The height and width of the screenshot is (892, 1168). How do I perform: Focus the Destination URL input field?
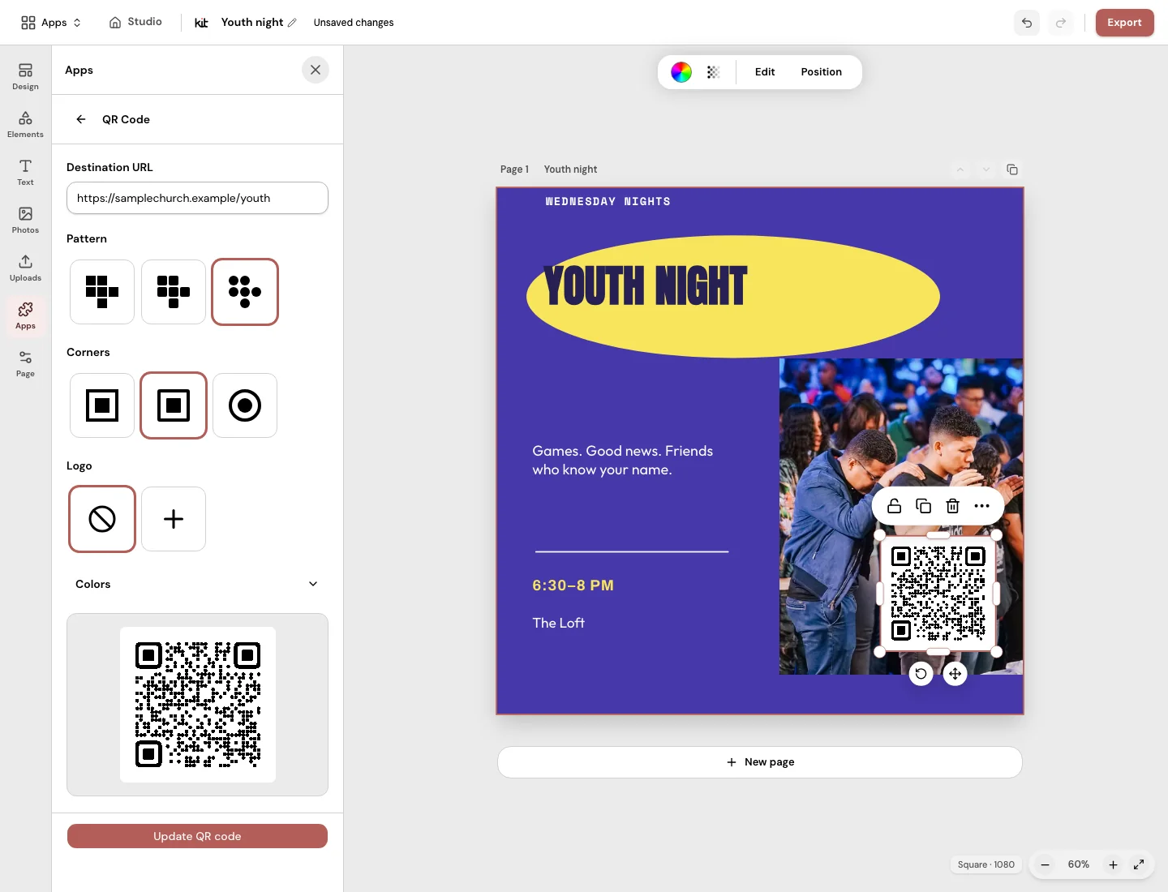click(197, 198)
